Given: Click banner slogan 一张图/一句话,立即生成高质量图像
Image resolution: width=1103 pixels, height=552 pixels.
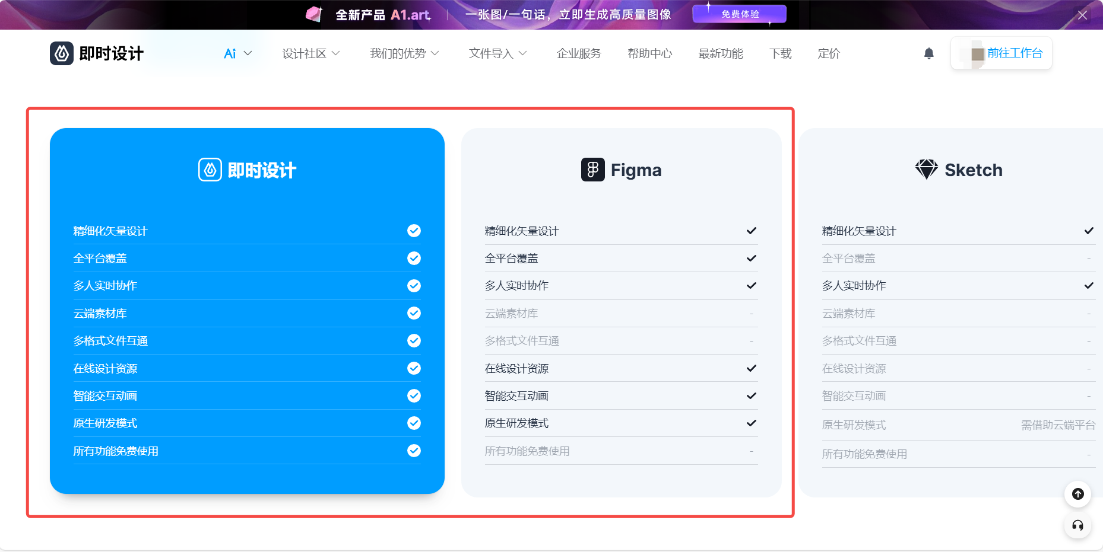Looking at the screenshot, I should pyautogui.click(x=568, y=15).
